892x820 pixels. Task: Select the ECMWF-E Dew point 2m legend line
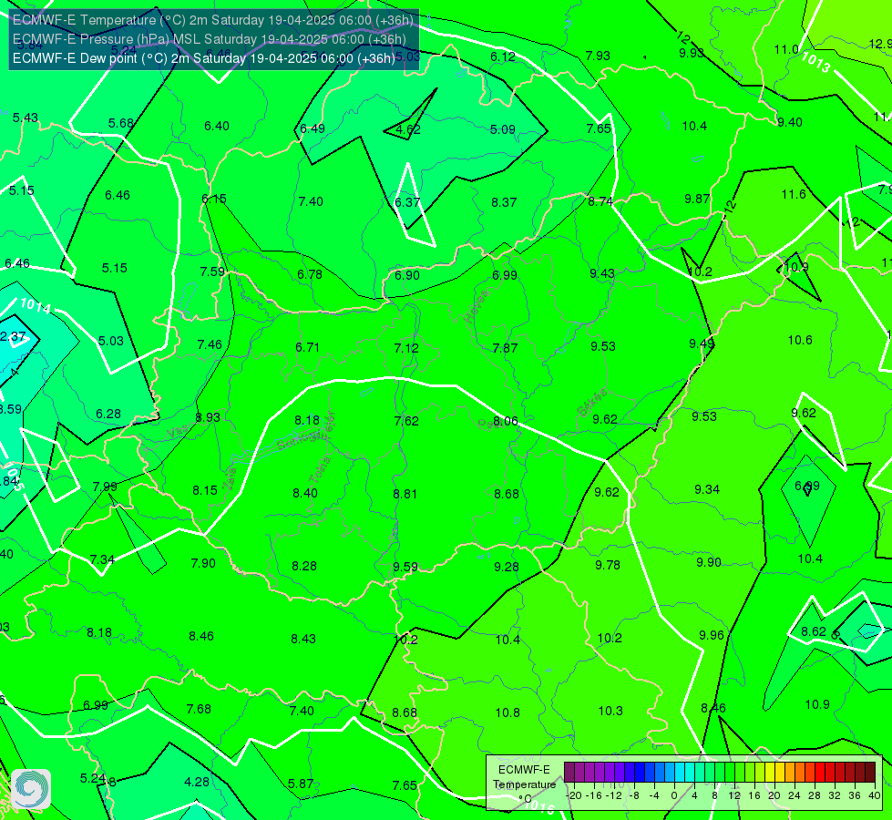(x=204, y=58)
